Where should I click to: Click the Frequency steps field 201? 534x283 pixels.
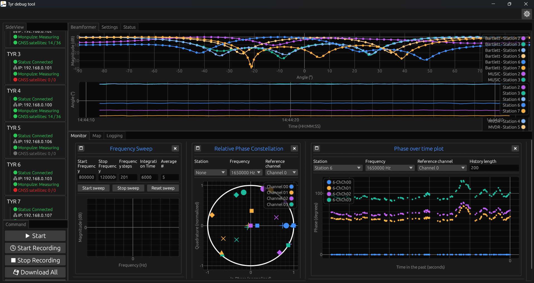coord(128,177)
